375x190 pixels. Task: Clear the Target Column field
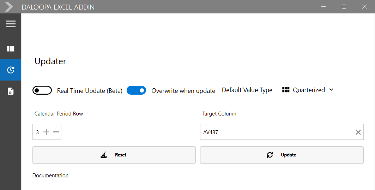point(358,132)
